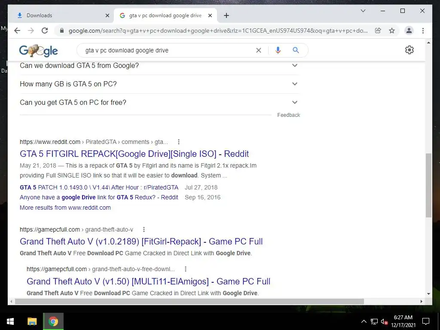Open options for the ElAmigos result
Viewport: 440px width, 330px height.
[x=186, y=269]
